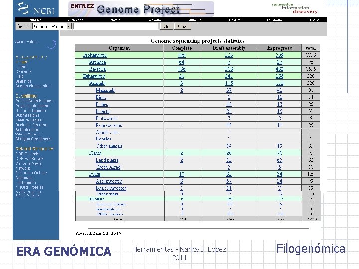The width and height of the screenshot is (359, 269).
Task: Open Protein in the top navigation bar
Action: 115,20
